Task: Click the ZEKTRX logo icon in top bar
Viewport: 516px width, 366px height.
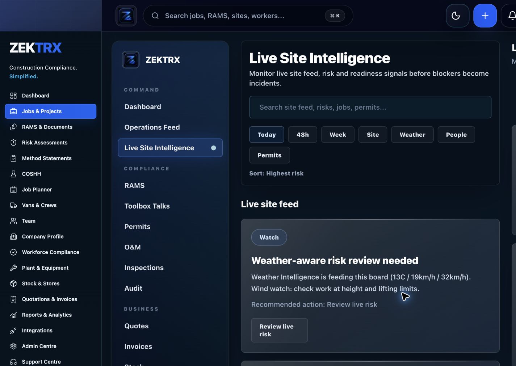Action: point(126,16)
